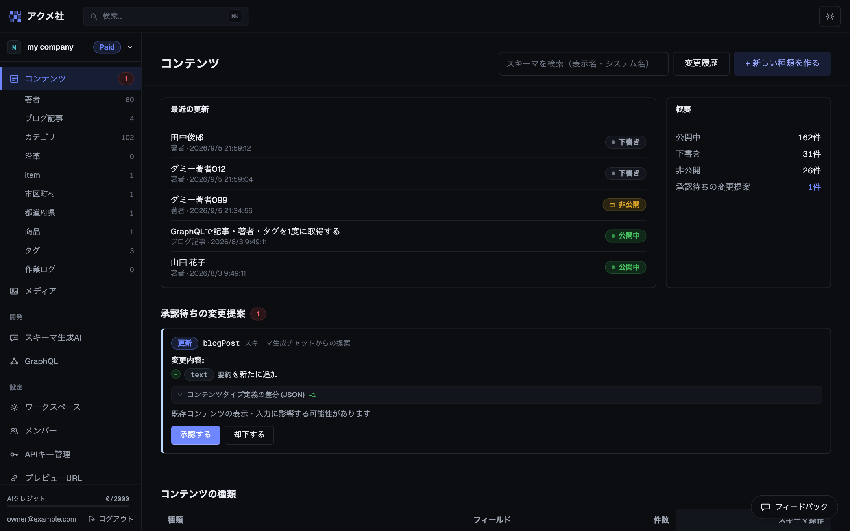Open the ダミー著者099 update row

408,205
